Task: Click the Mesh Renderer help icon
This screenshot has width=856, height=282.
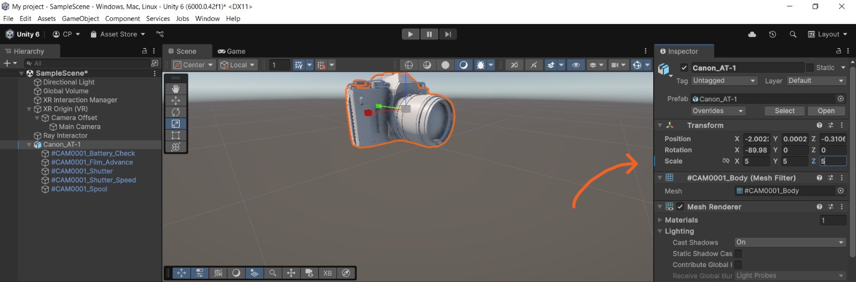Action: pos(819,207)
